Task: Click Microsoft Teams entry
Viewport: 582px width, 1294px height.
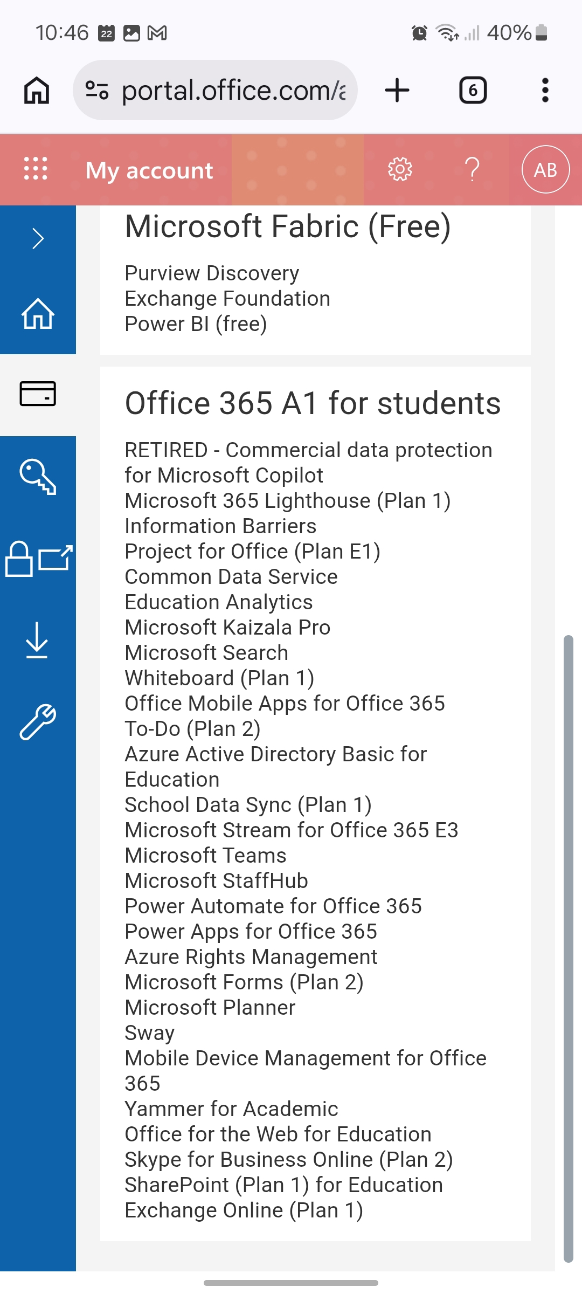Action: (x=205, y=856)
